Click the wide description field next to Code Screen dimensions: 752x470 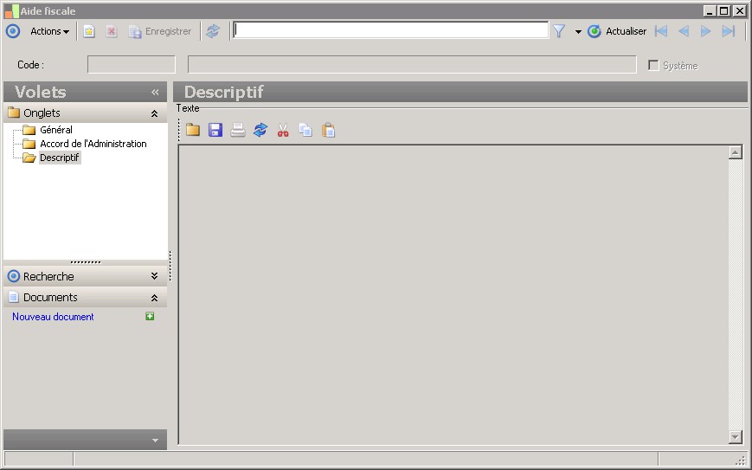pos(412,65)
